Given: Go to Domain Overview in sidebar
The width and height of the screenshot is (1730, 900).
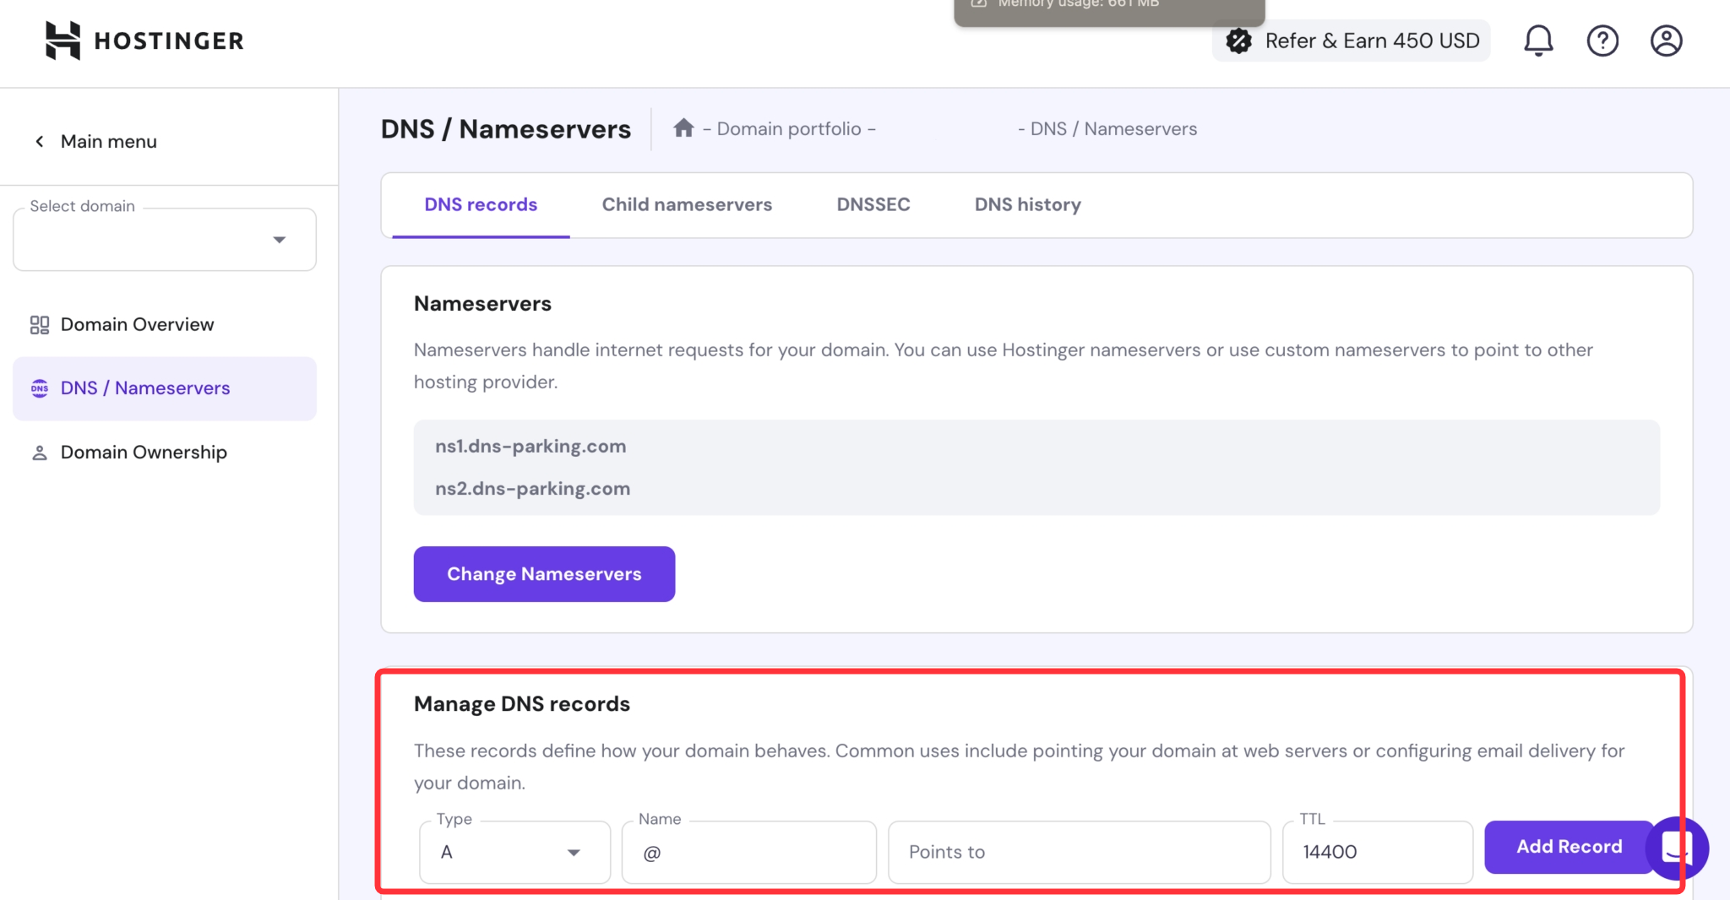Looking at the screenshot, I should click(x=165, y=325).
